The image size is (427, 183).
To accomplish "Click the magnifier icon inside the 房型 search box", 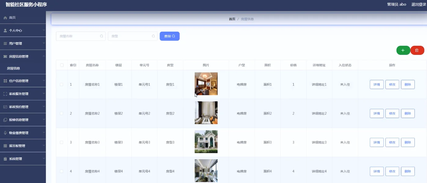I will [153, 36].
